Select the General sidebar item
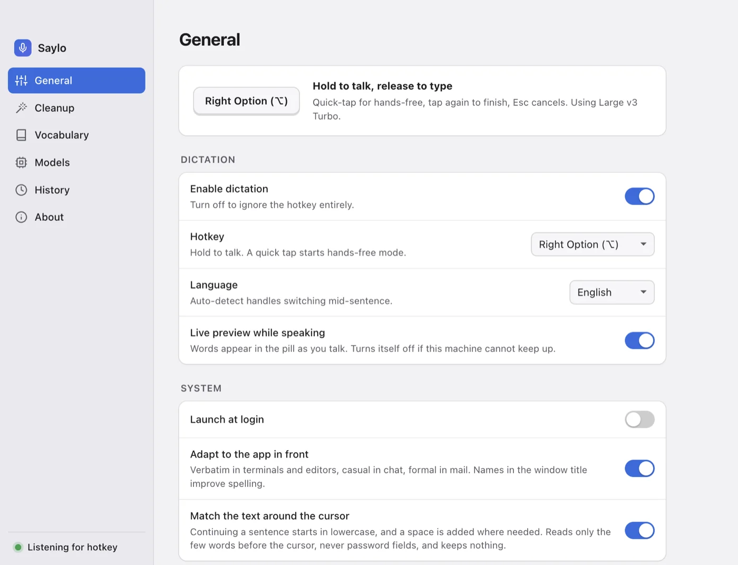The height and width of the screenshot is (565, 738). [x=76, y=81]
